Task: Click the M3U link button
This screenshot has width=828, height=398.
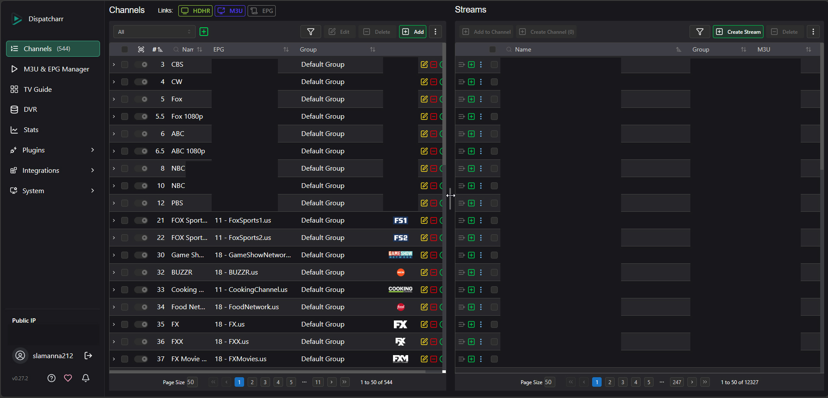Action: [230, 11]
